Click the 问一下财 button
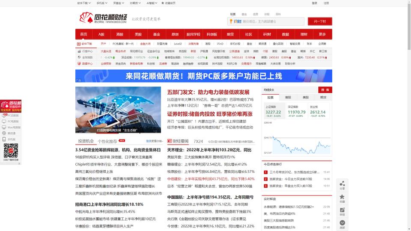Screen dimensions: 411x231 click(x=320, y=21)
